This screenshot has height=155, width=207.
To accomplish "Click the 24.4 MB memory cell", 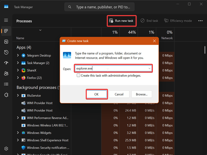I will (x=131, y=111).
